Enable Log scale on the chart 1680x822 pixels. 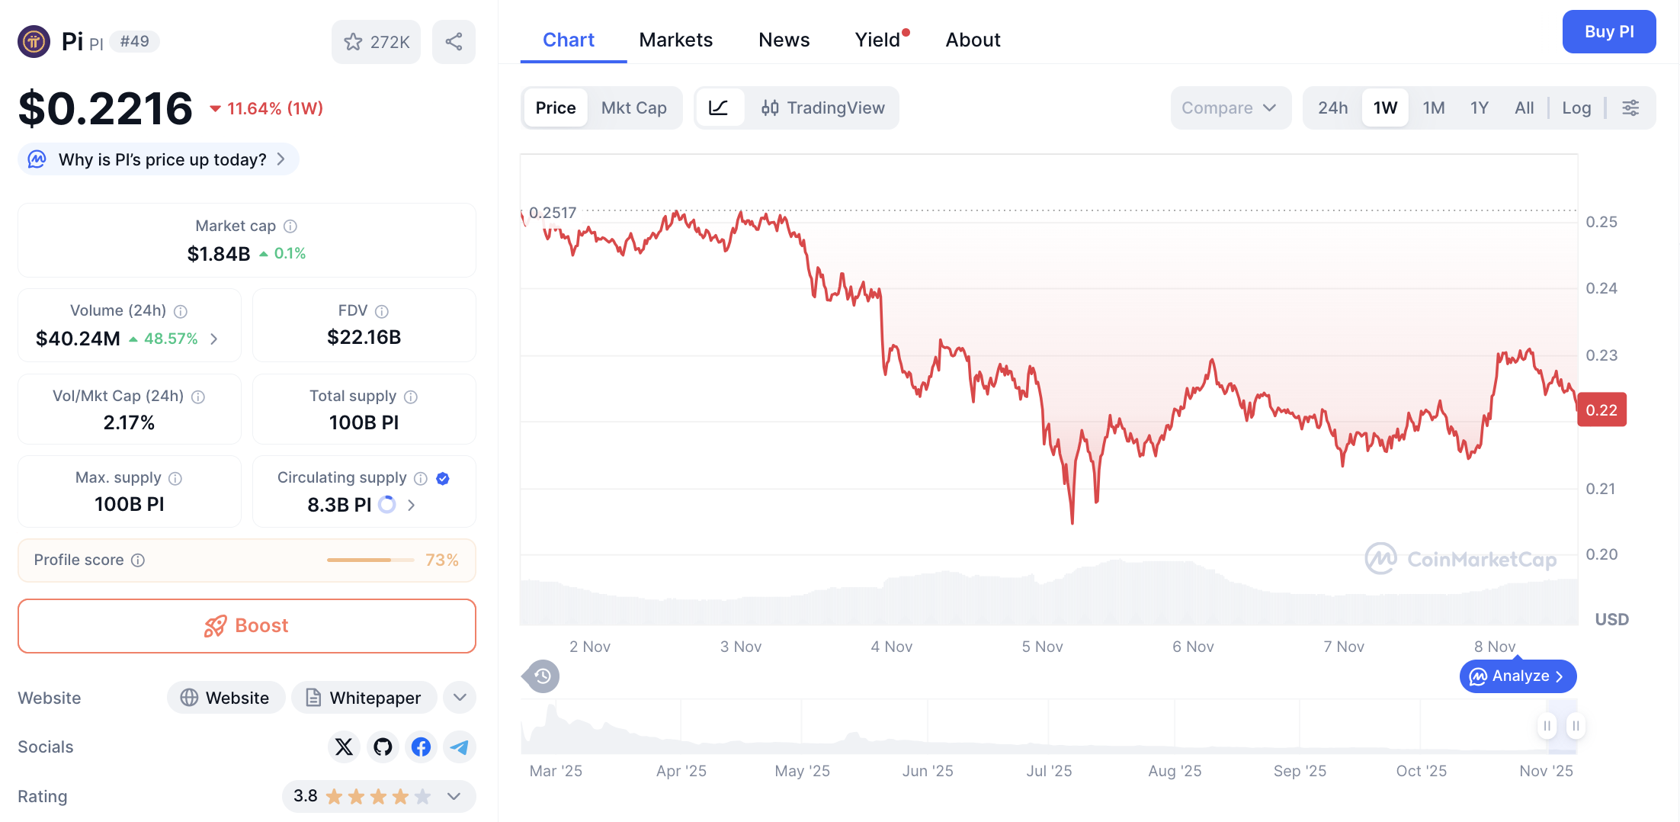[x=1576, y=108]
